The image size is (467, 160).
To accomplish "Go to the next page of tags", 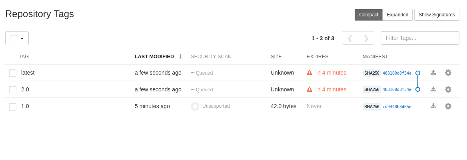I will tap(366, 38).
